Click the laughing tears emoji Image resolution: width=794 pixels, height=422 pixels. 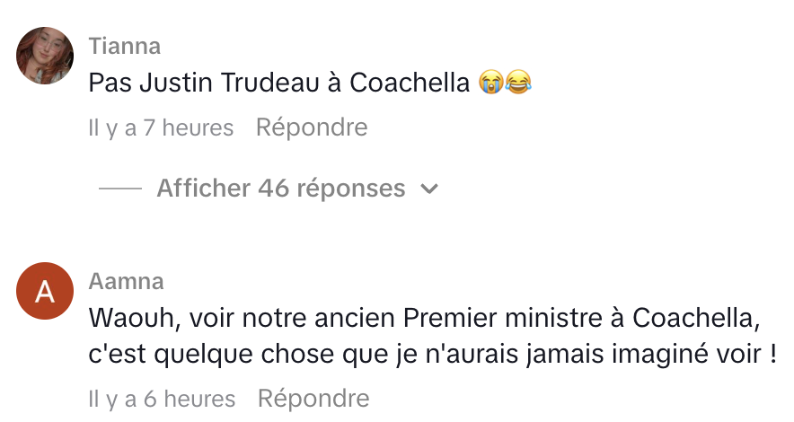518,84
